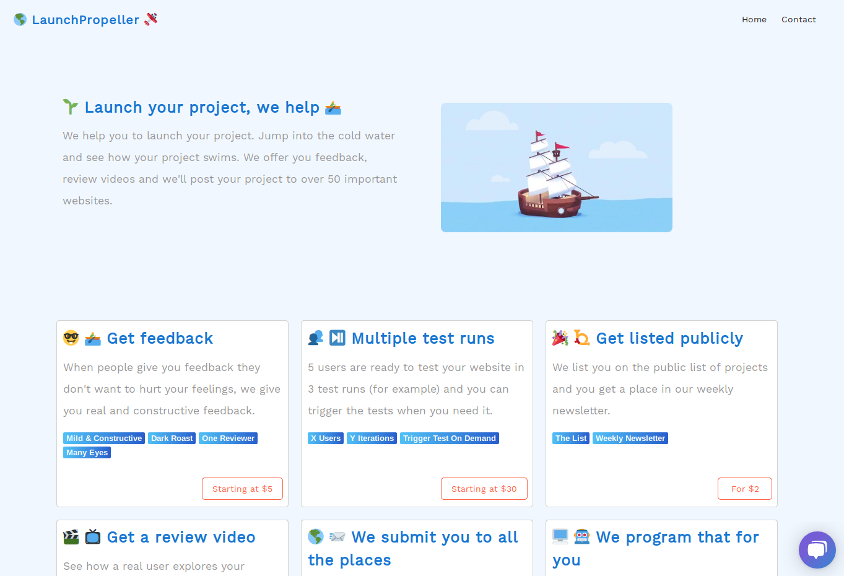This screenshot has width=844, height=576.
Task: Select the Many Eyes tag
Action: click(87, 452)
